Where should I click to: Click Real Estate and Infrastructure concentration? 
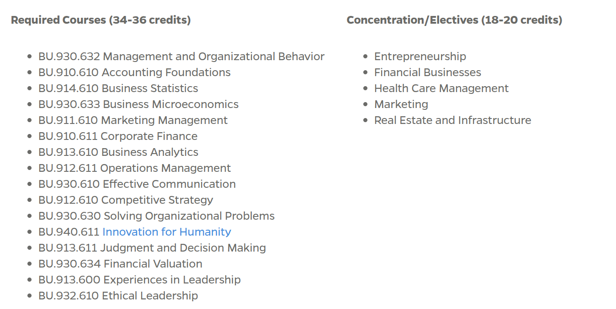452,120
